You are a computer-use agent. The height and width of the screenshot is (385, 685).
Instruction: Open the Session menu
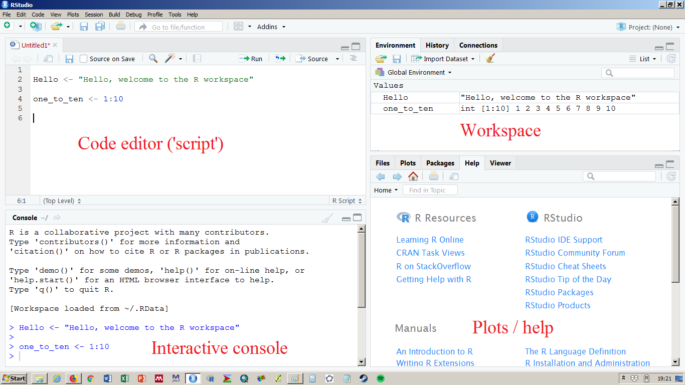[94, 15]
